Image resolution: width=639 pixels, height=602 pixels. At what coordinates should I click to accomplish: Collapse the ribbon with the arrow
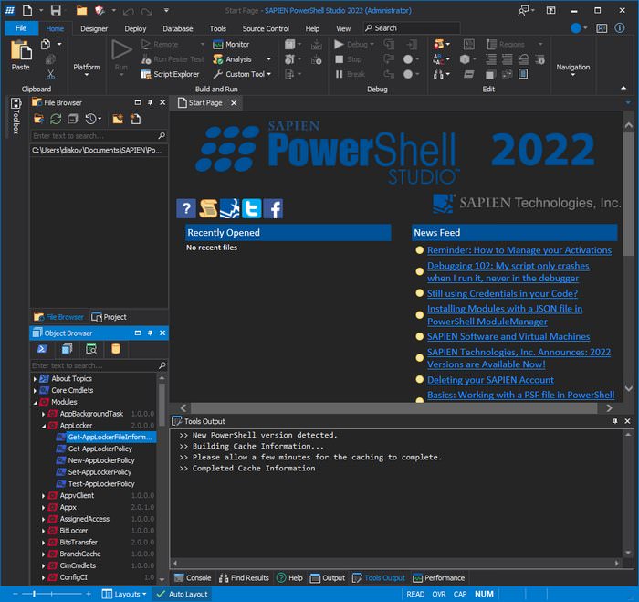pos(623,88)
